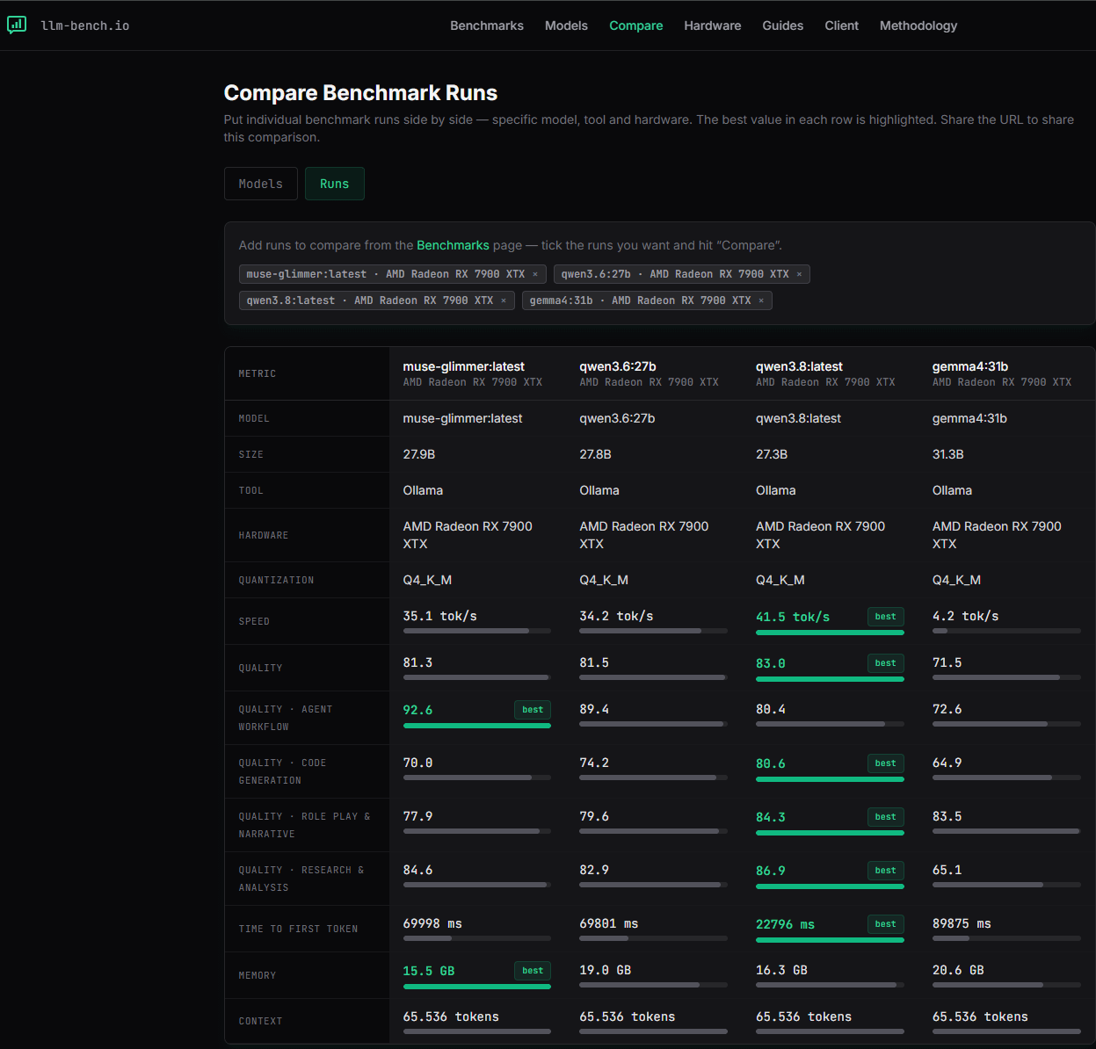Click the llm-bench.io chart logo icon
Image resolution: width=1096 pixels, height=1049 pixels.
(x=17, y=25)
